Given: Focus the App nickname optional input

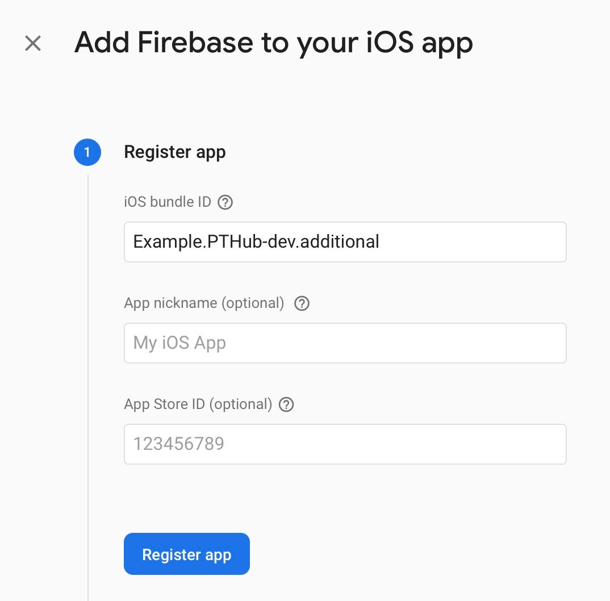Looking at the screenshot, I should coord(345,343).
